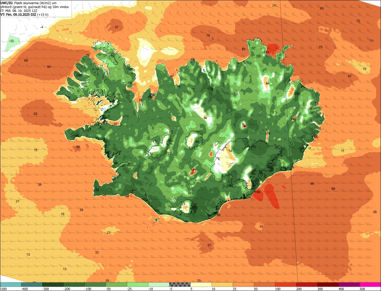
Task: Click legend swatch between -500 and -400
Action: [x=11, y=284]
